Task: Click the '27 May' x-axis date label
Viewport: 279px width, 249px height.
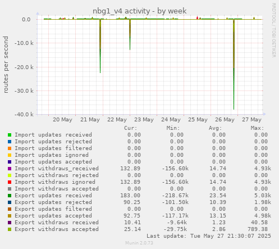Action: 251,120
